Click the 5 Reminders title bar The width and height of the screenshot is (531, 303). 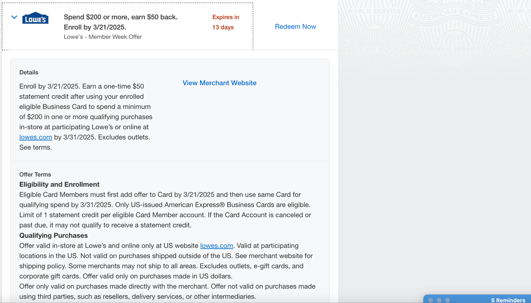click(508, 299)
